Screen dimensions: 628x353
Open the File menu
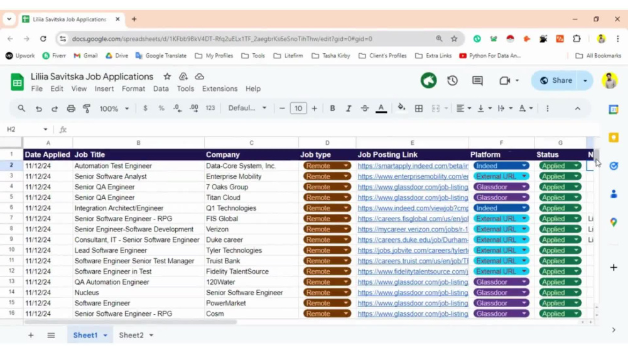pos(36,89)
